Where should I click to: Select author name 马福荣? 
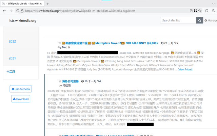(66, 85)
